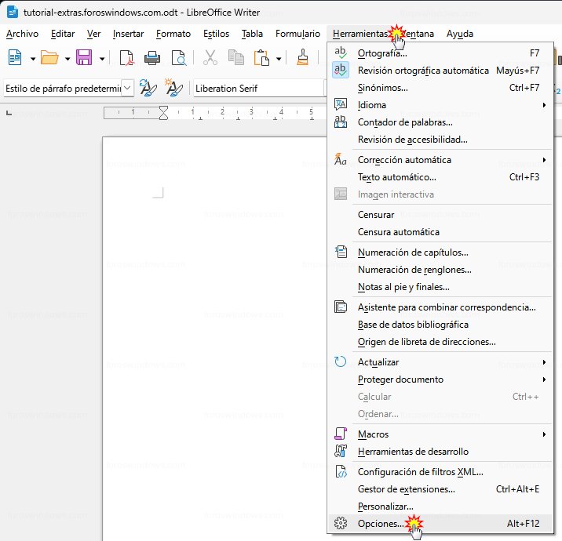Open the Ayuda menu
This screenshot has height=541, width=562.
click(459, 34)
